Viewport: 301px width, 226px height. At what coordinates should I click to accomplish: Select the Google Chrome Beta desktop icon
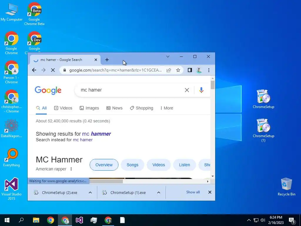[34, 14]
